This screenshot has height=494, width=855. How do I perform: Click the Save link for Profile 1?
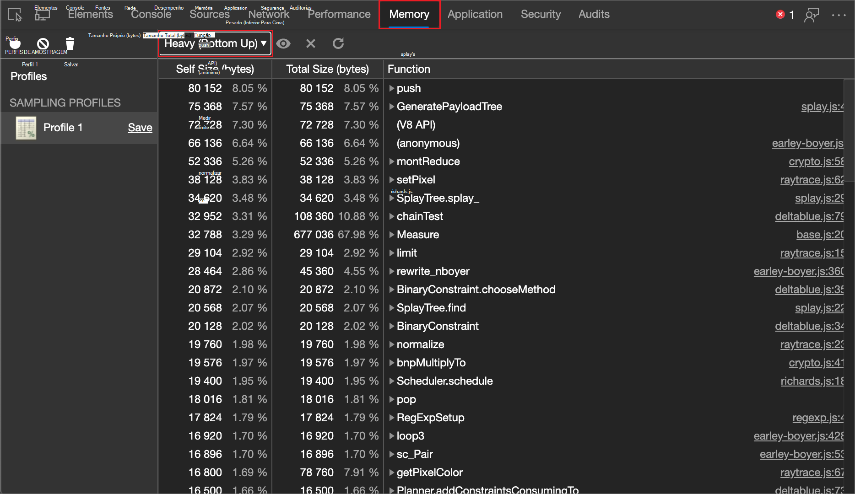(140, 128)
